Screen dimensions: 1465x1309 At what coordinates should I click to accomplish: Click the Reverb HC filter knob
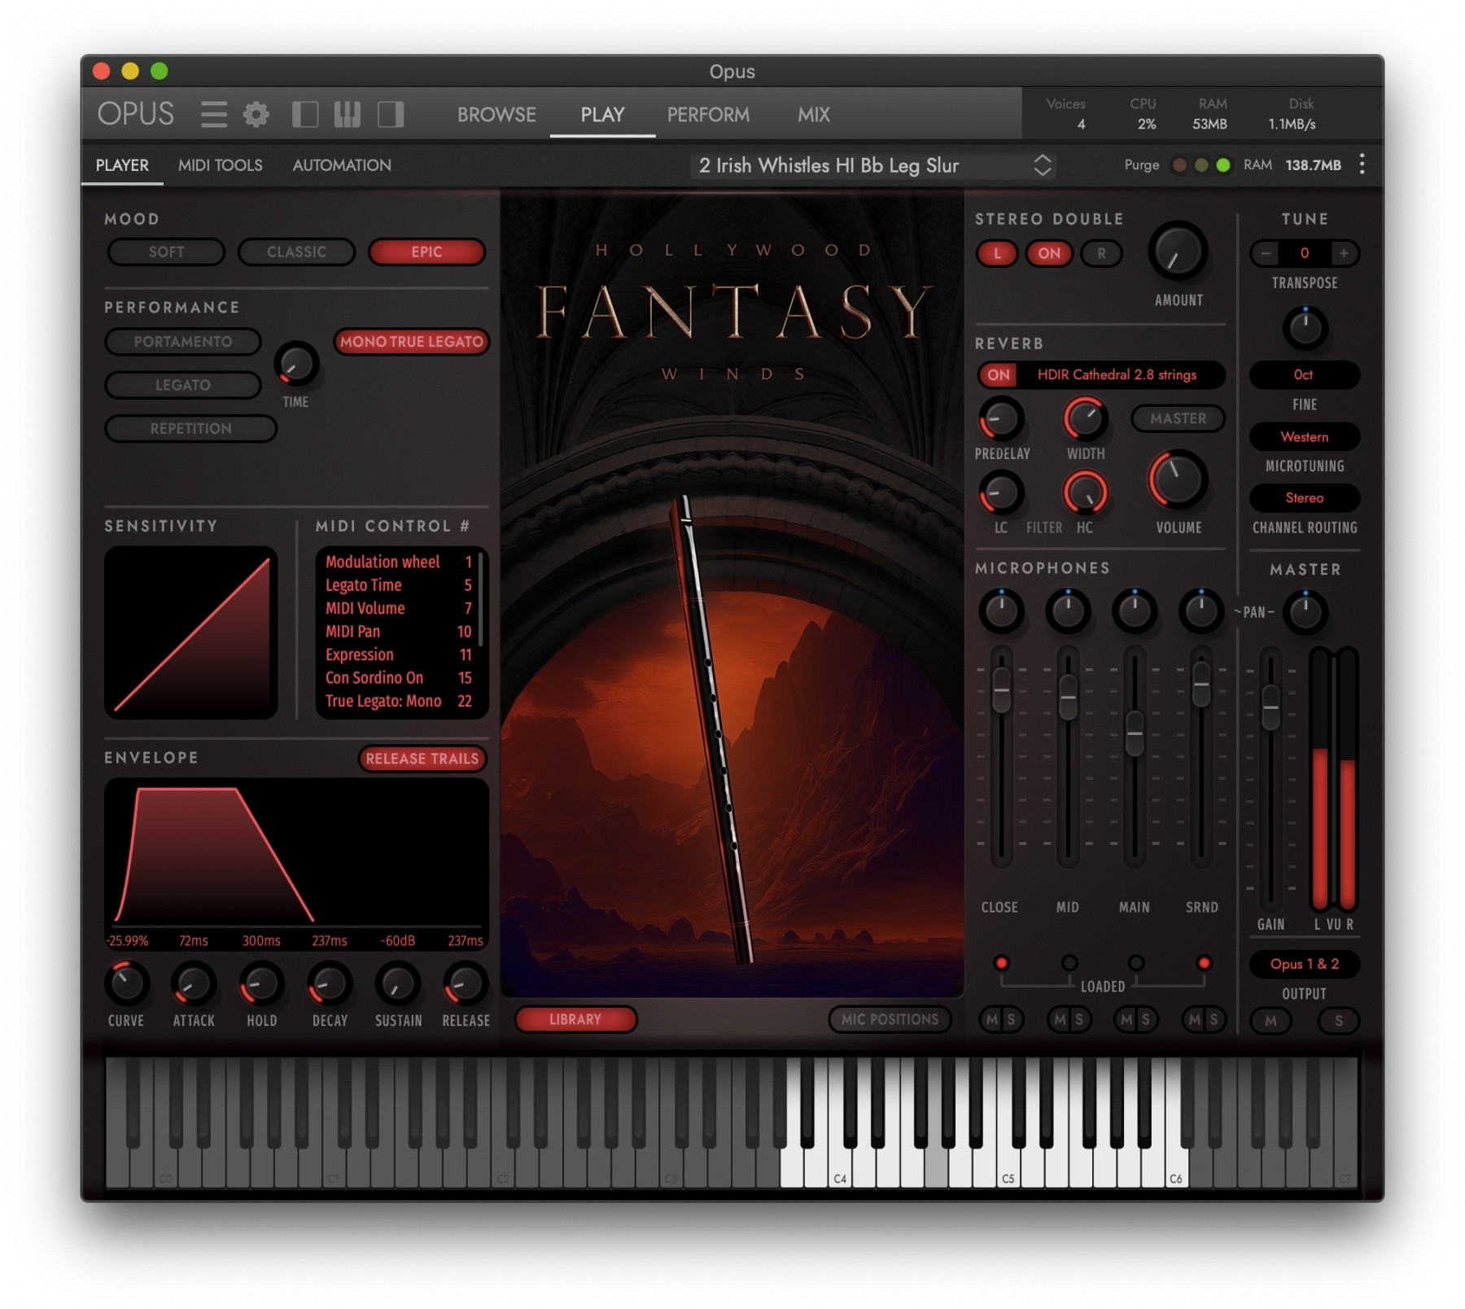point(1086,493)
